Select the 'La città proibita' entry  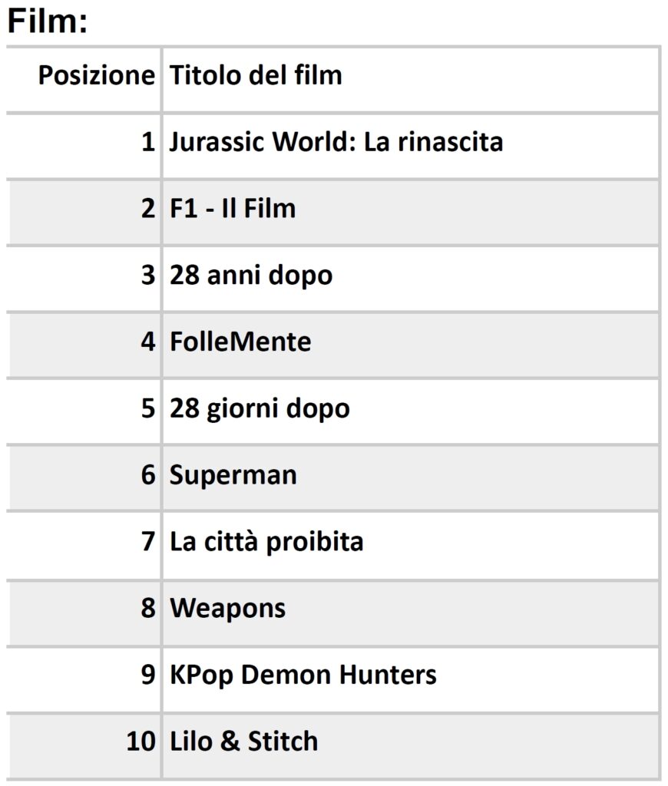pyautogui.click(x=266, y=542)
